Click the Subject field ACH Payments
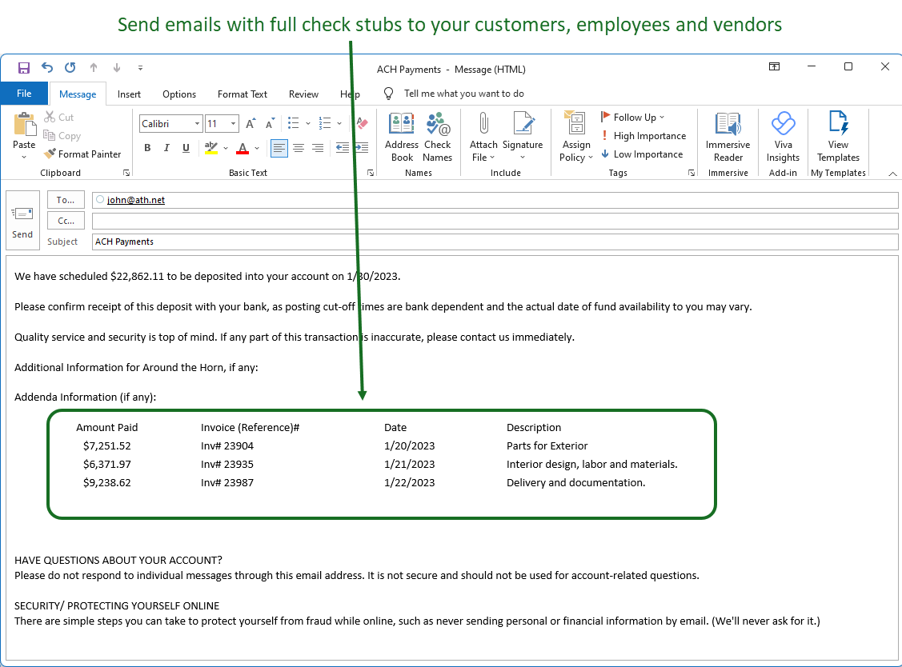Image resolution: width=902 pixels, height=667 pixels. pyautogui.click(x=495, y=242)
